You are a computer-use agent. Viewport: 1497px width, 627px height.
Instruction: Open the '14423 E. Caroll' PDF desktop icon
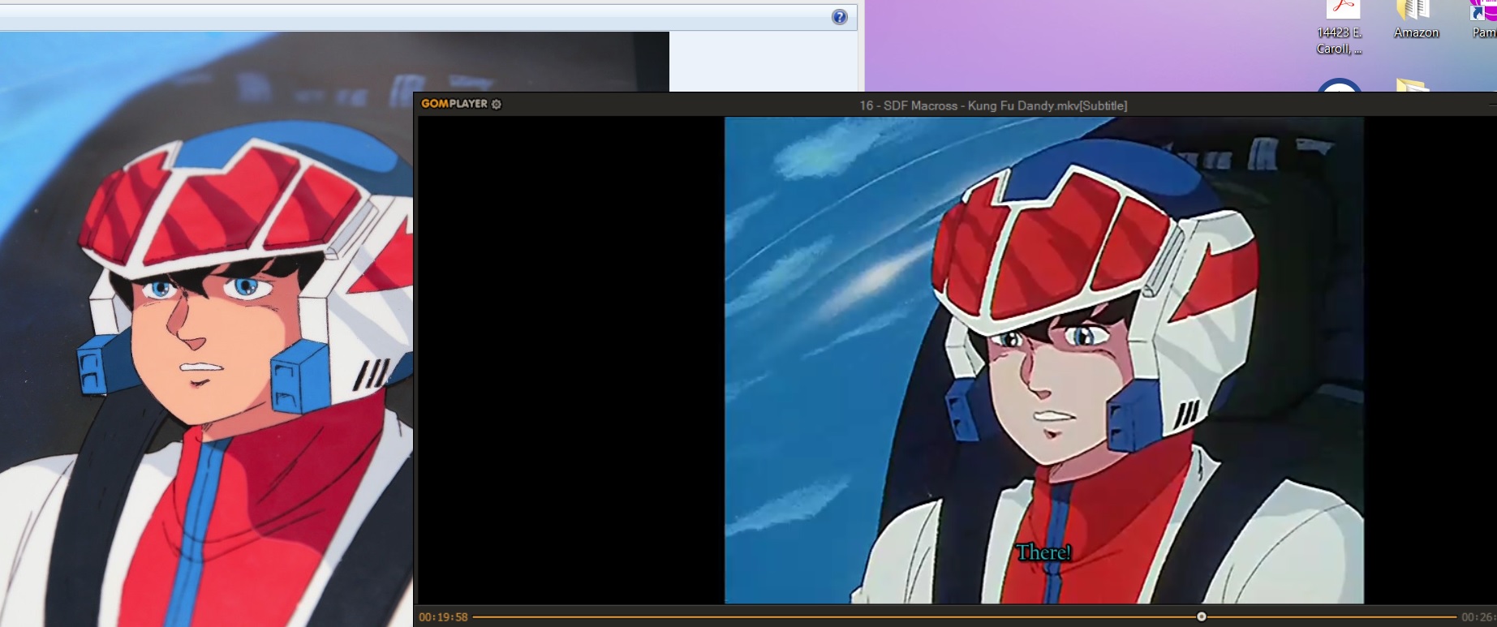(1340, 28)
